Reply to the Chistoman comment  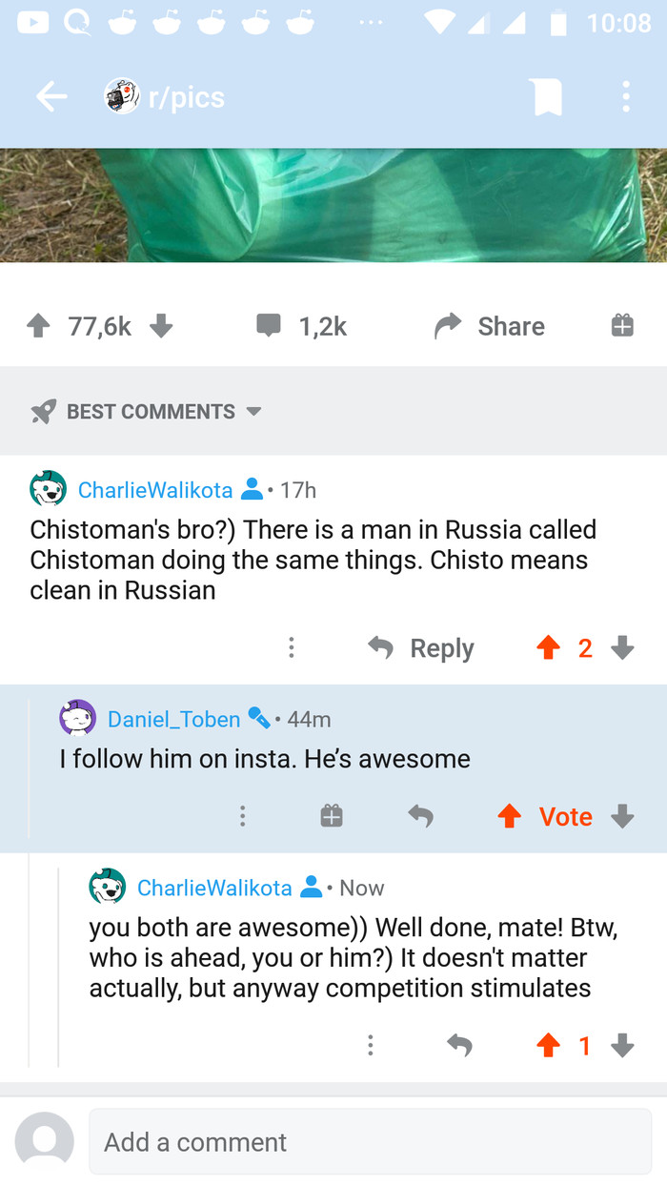tap(421, 648)
